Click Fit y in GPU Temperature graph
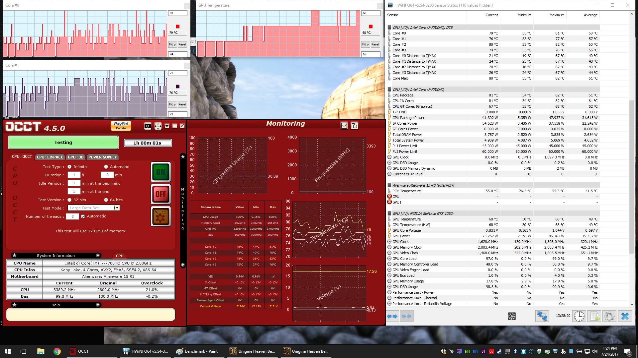 pos(366,44)
